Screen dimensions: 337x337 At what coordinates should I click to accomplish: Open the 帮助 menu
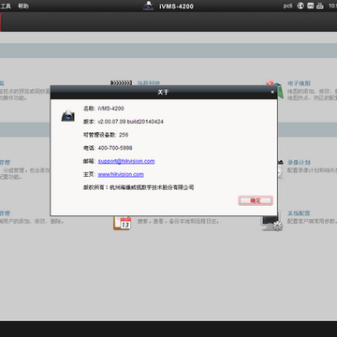(23, 6)
